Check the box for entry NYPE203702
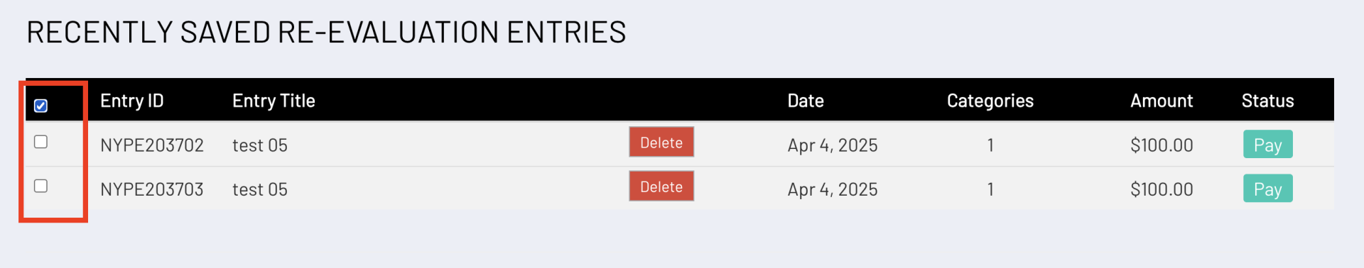This screenshot has height=268, width=1364. [x=41, y=142]
